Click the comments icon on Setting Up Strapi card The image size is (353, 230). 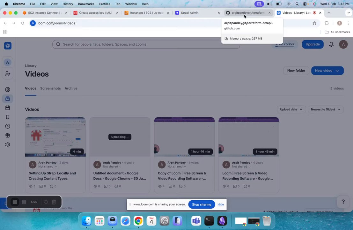(41, 186)
